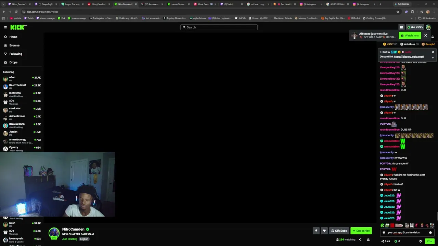Collapse the pinned message with the up arrow
438x246 pixels.
pyautogui.click(x=433, y=58)
